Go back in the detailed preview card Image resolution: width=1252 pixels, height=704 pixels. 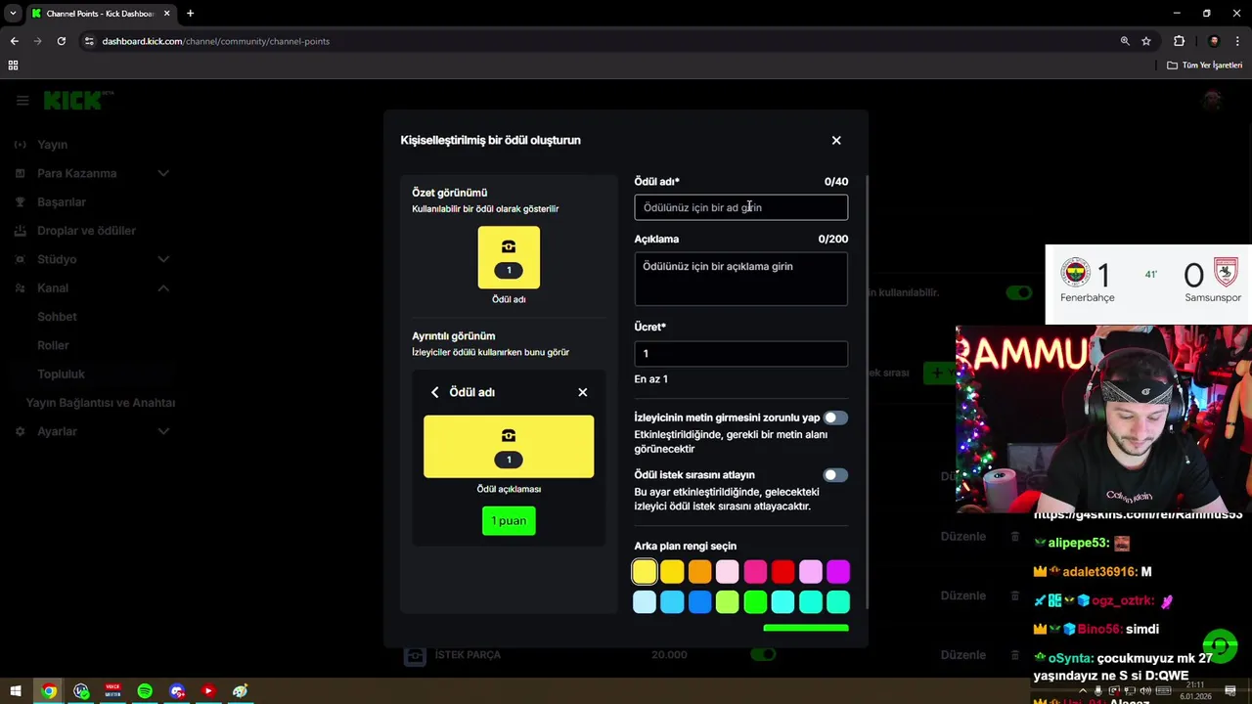point(435,392)
